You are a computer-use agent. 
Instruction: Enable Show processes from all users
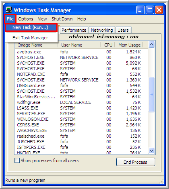tap(17, 161)
